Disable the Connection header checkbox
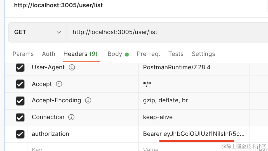This screenshot has height=151, width=268. pyautogui.click(x=20, y=117)
